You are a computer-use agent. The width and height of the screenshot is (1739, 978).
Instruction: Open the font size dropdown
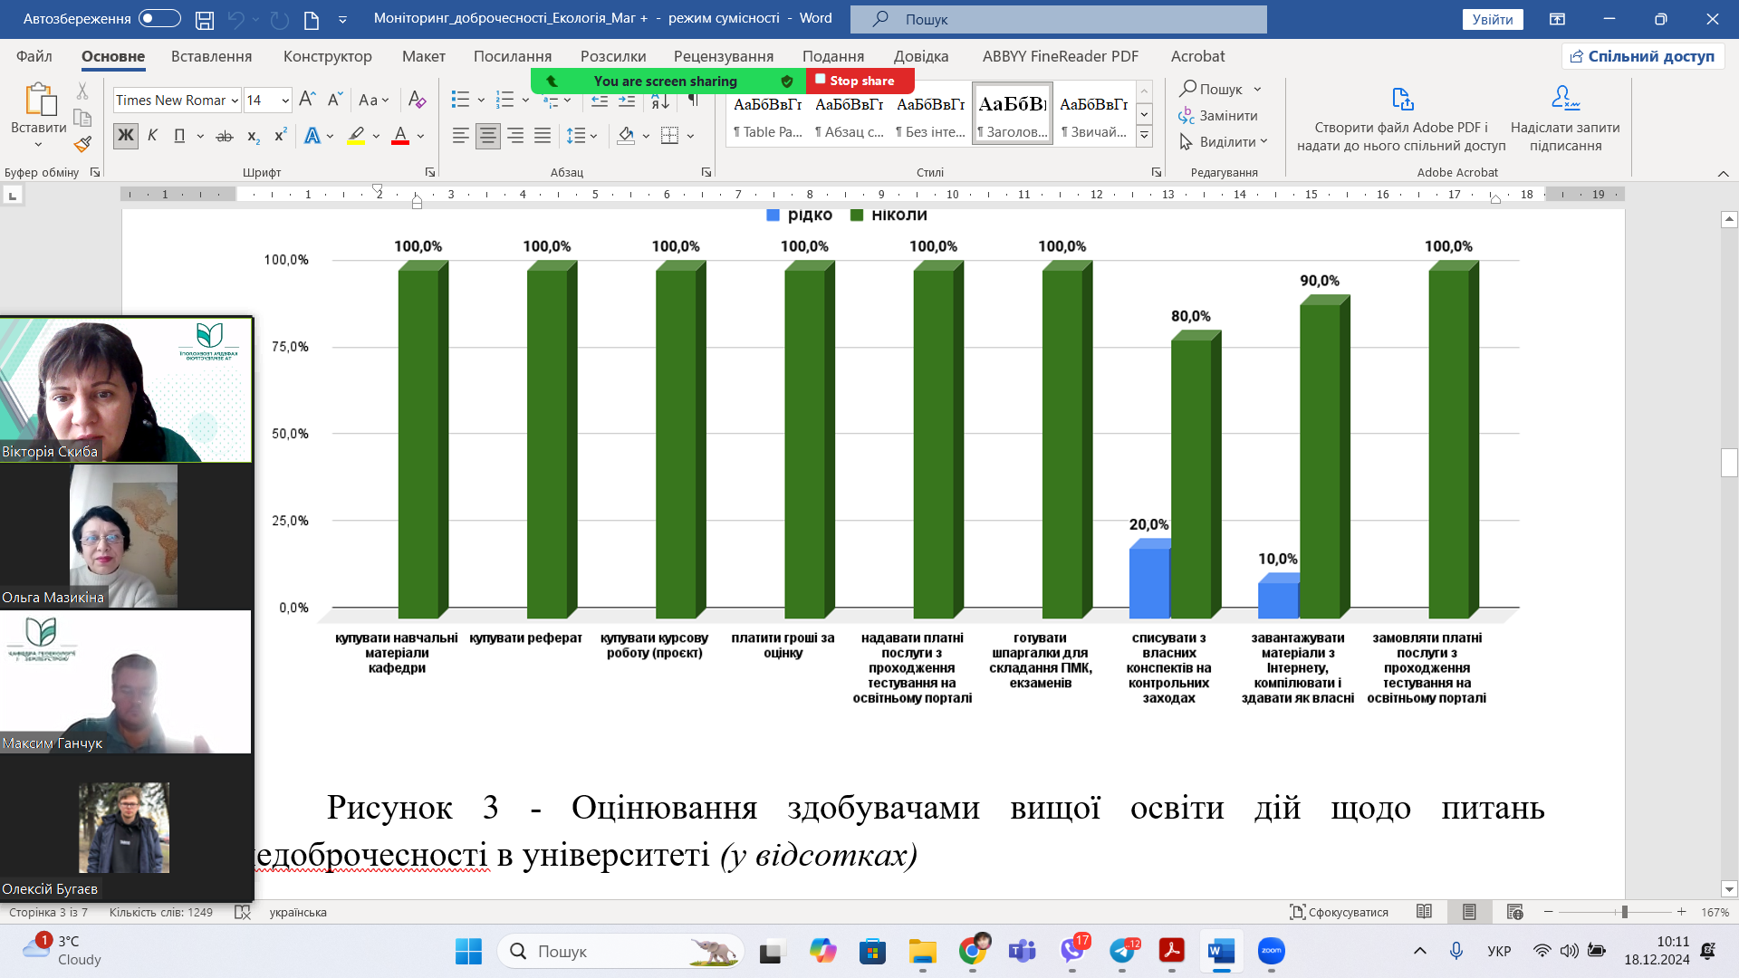(x=285, y=101)
